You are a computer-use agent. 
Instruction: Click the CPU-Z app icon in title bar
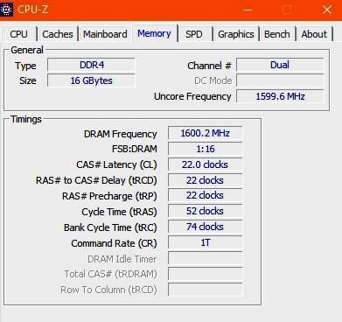pos(6,10)
